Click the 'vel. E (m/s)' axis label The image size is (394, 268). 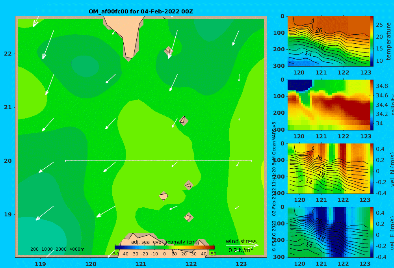[x=392, y=233]
